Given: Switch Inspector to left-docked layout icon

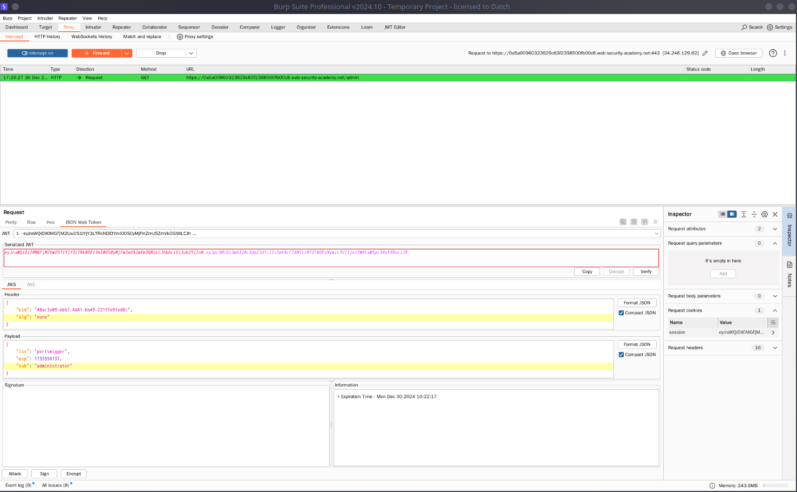Looking at the screenshot, I should coord(723,214).
